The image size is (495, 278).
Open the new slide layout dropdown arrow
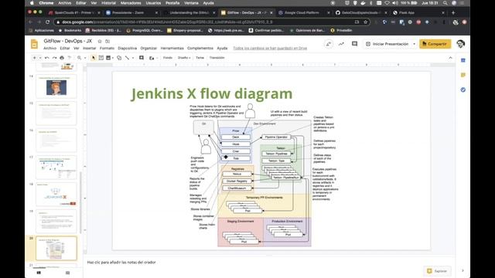coord(40,58)
